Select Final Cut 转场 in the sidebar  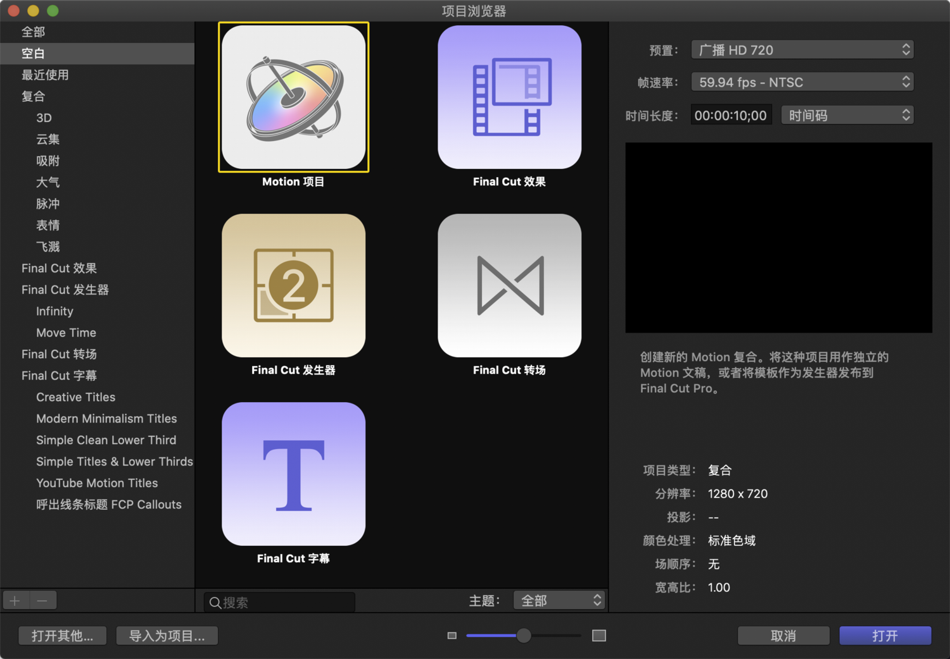97,355
